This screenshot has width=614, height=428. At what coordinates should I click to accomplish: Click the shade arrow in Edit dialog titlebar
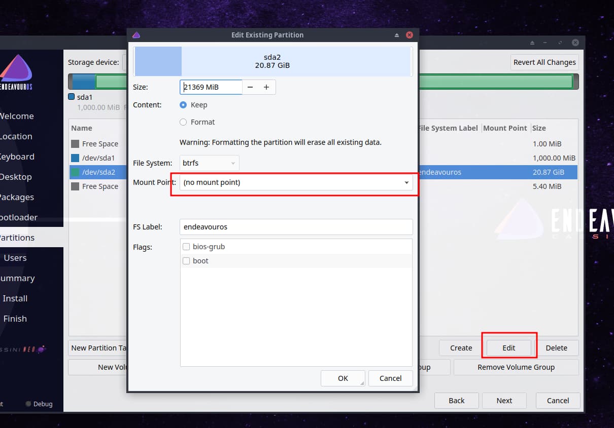pos(397,35)
